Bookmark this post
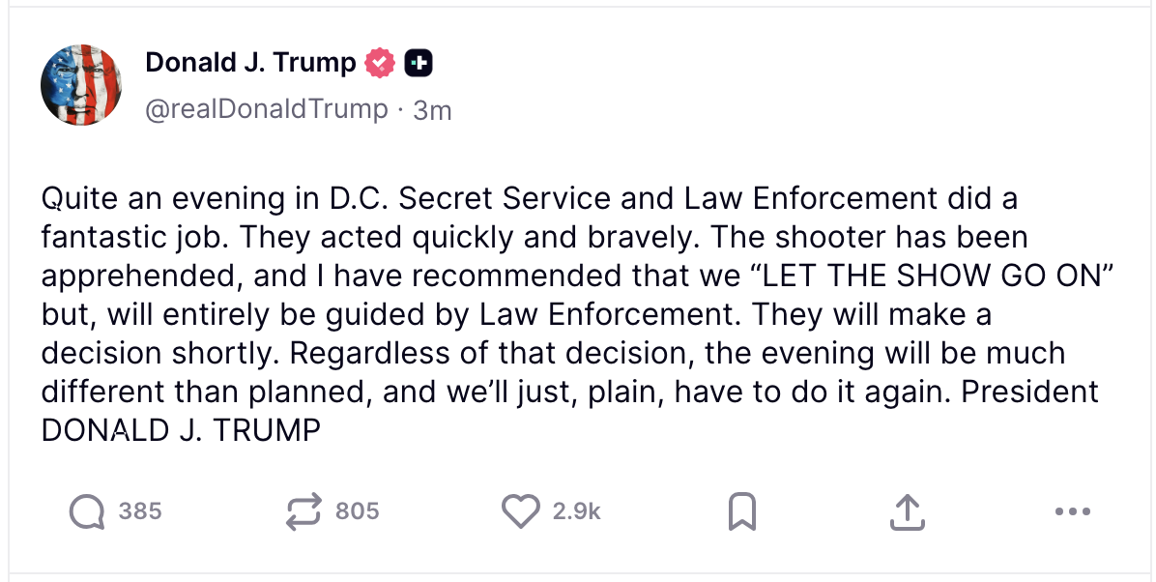The height and width of the screenshot is (582, 1156). [x=741, y=511]
